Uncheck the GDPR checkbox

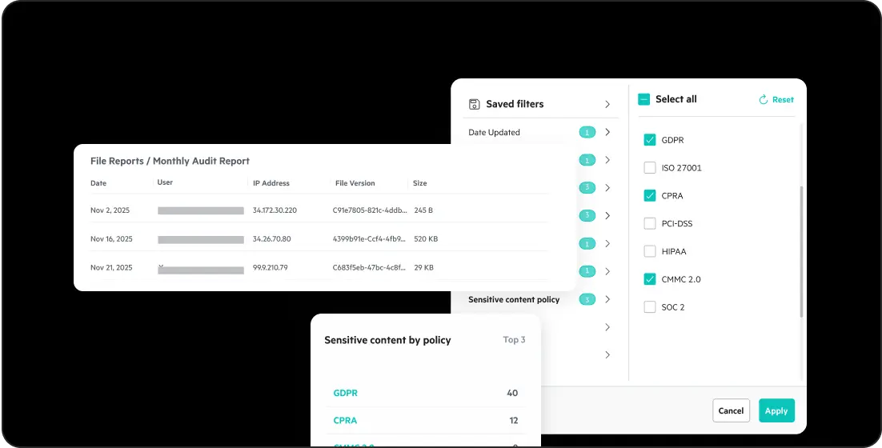(650, 140)
